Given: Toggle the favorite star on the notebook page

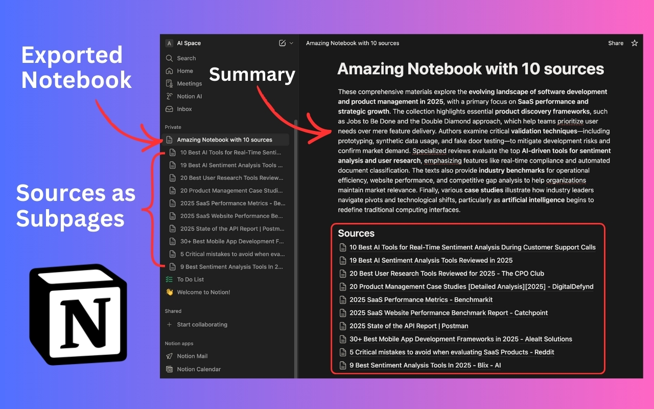Looking at the screenshot, I should [634, 43].
